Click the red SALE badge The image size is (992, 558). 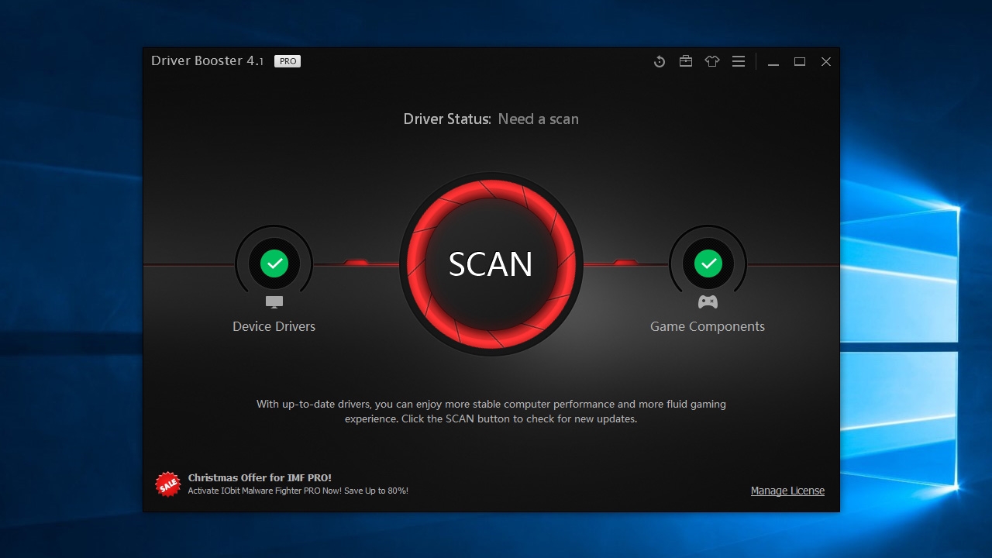pos(167,484)
